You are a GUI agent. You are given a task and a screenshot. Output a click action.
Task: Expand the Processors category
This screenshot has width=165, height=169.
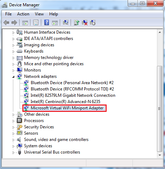[x=13, y=121]
